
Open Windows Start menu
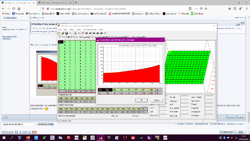click(x=4, y=138)
